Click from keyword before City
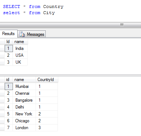This screenshot has width=141, height=136. point(35,13)
